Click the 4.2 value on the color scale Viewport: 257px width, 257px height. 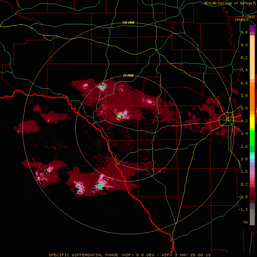pos(244,121)
